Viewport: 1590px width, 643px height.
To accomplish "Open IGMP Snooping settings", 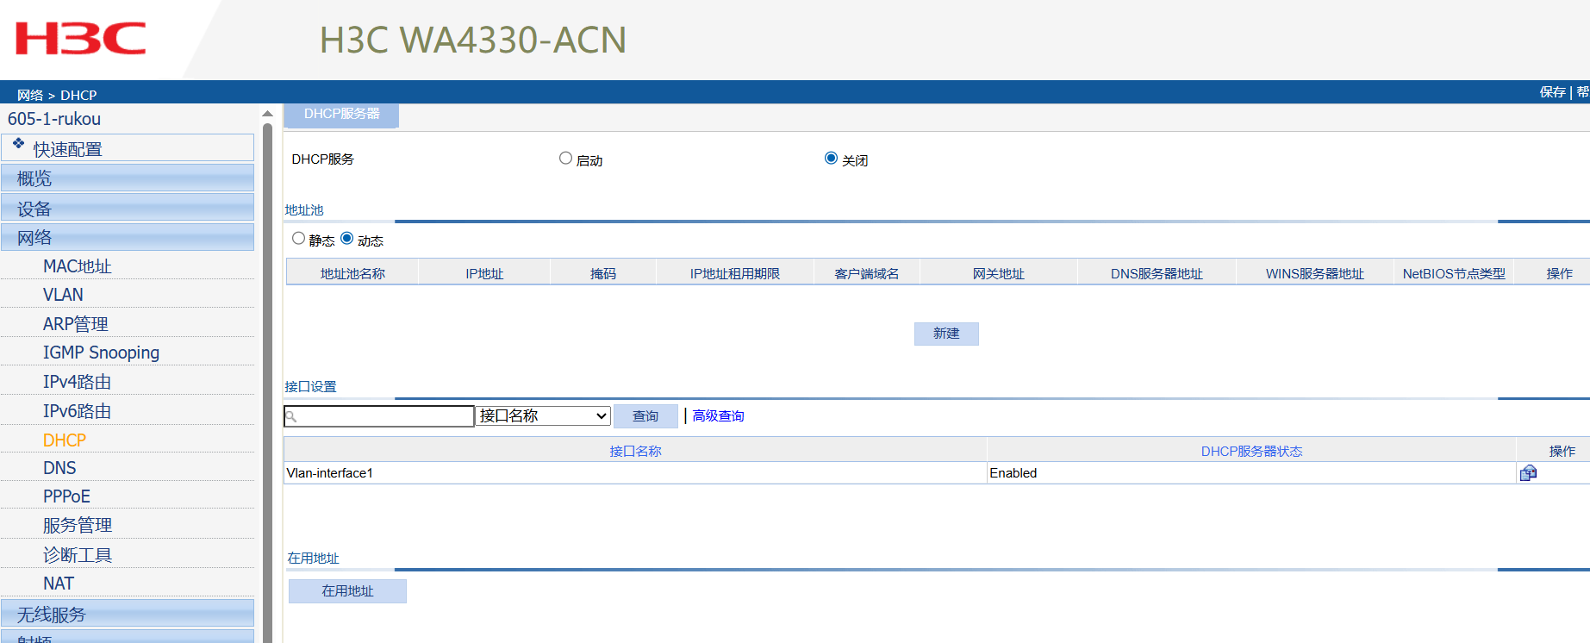I will [102, 353].
